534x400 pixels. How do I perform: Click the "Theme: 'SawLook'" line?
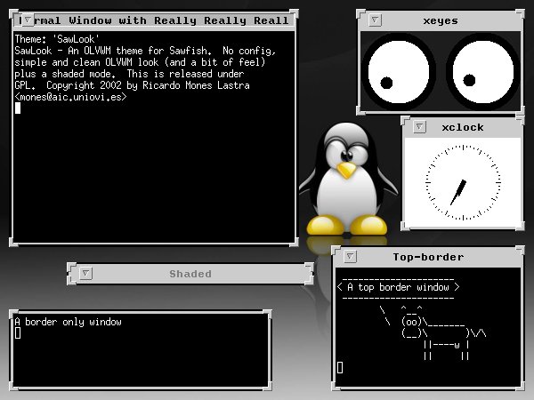point(57,39)
